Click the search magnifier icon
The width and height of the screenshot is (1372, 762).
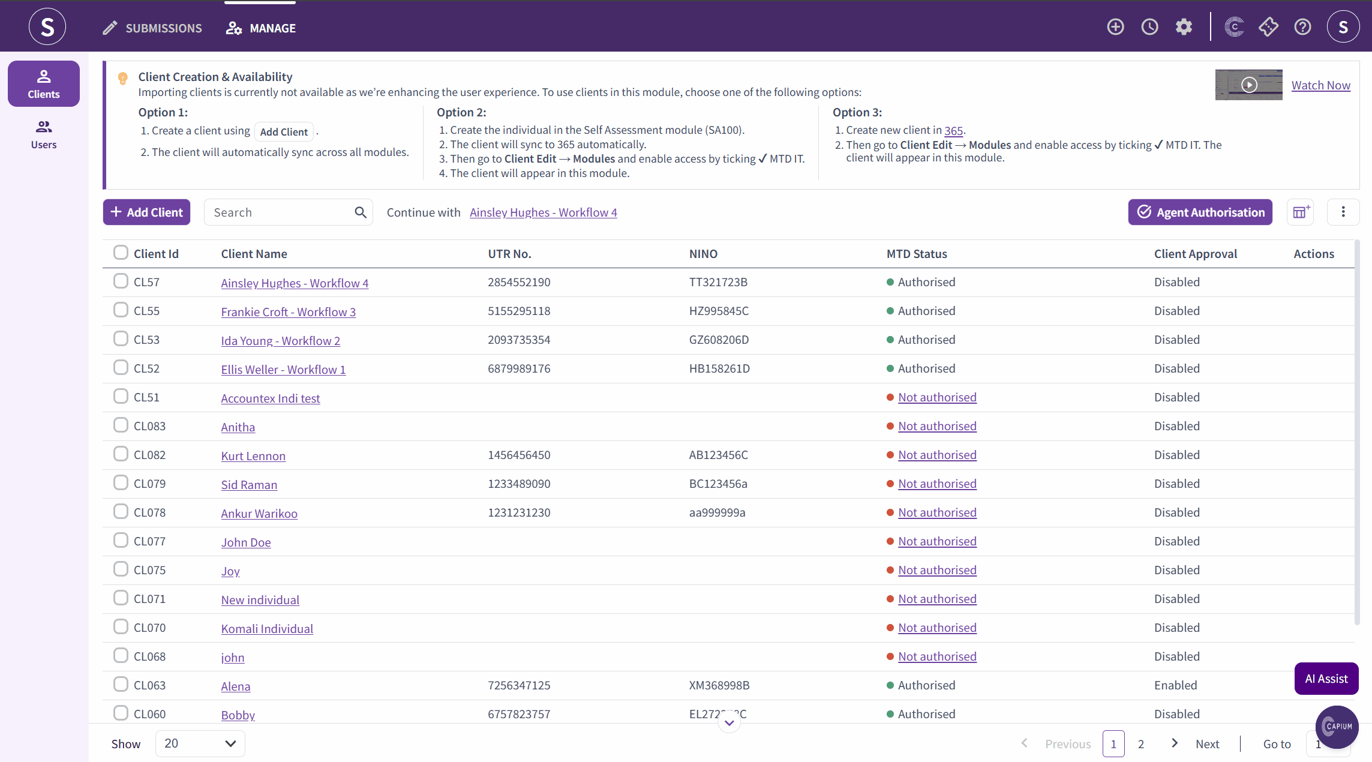click(360, 212)
